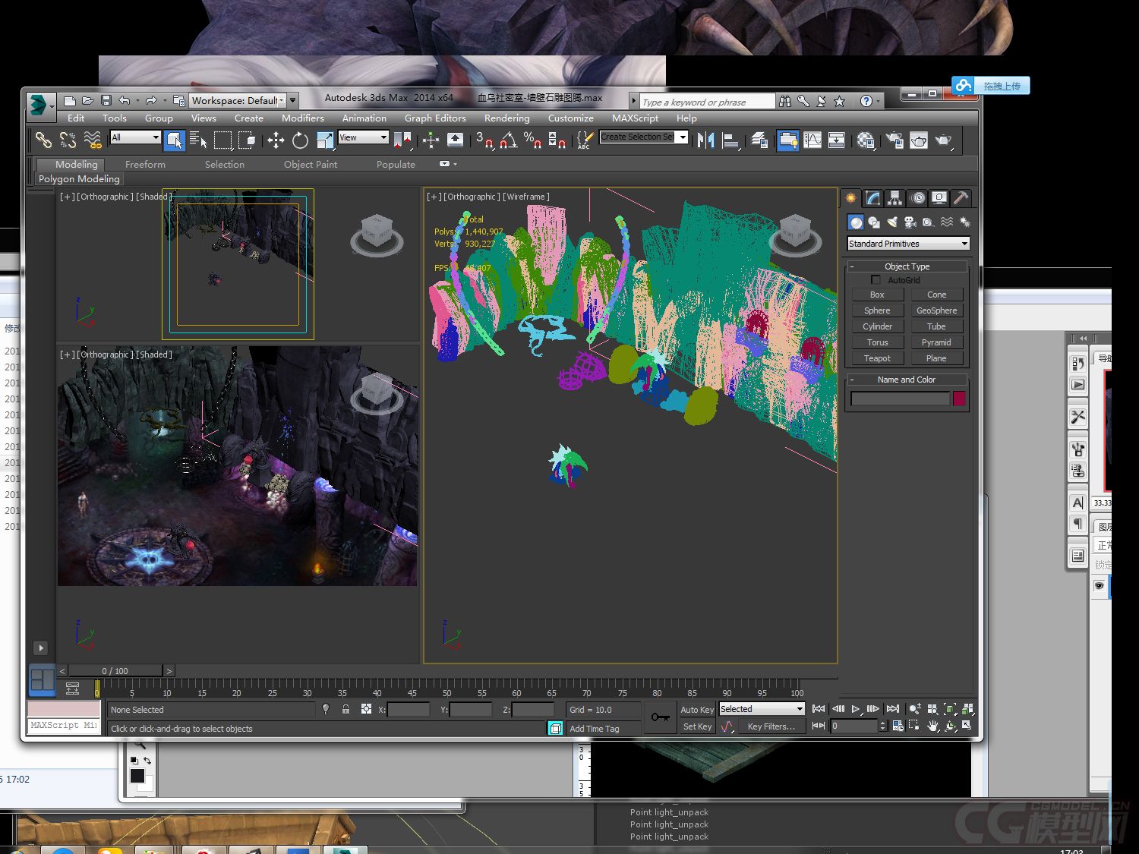Click the Align tool icon
Image resolution: width=1139 pixels, height=854 pixels.
tap(731, 140)
